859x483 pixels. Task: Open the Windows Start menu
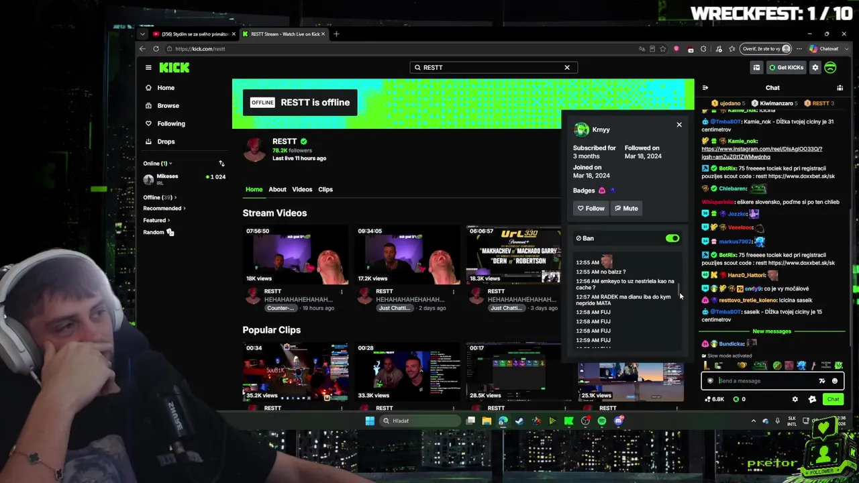pos(370,421)
